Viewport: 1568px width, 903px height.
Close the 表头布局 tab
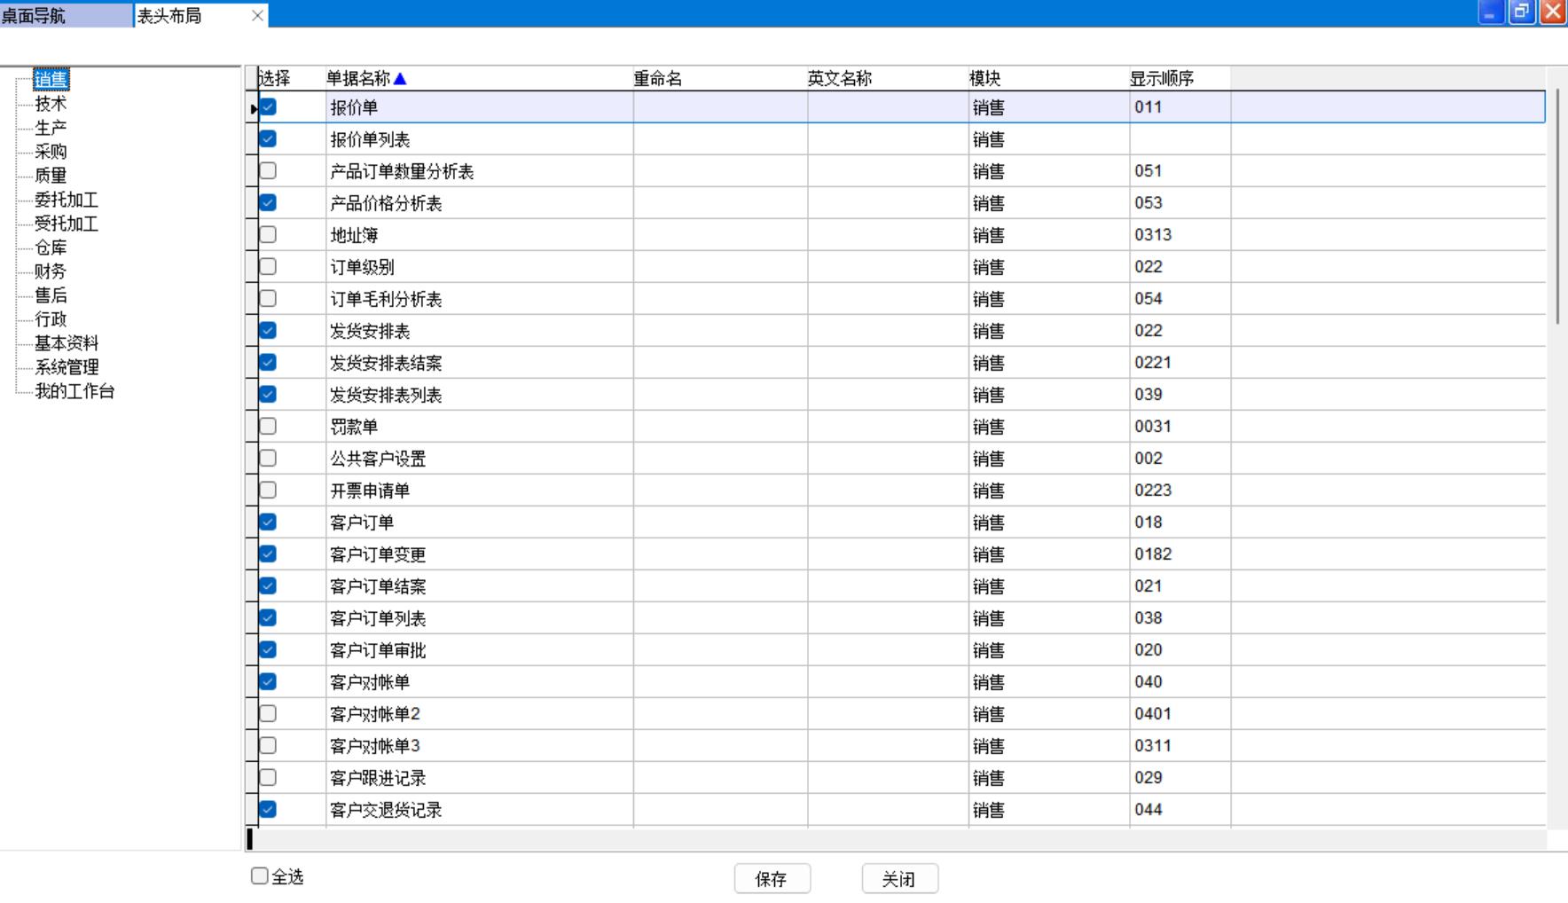click(x=257, y=16)
